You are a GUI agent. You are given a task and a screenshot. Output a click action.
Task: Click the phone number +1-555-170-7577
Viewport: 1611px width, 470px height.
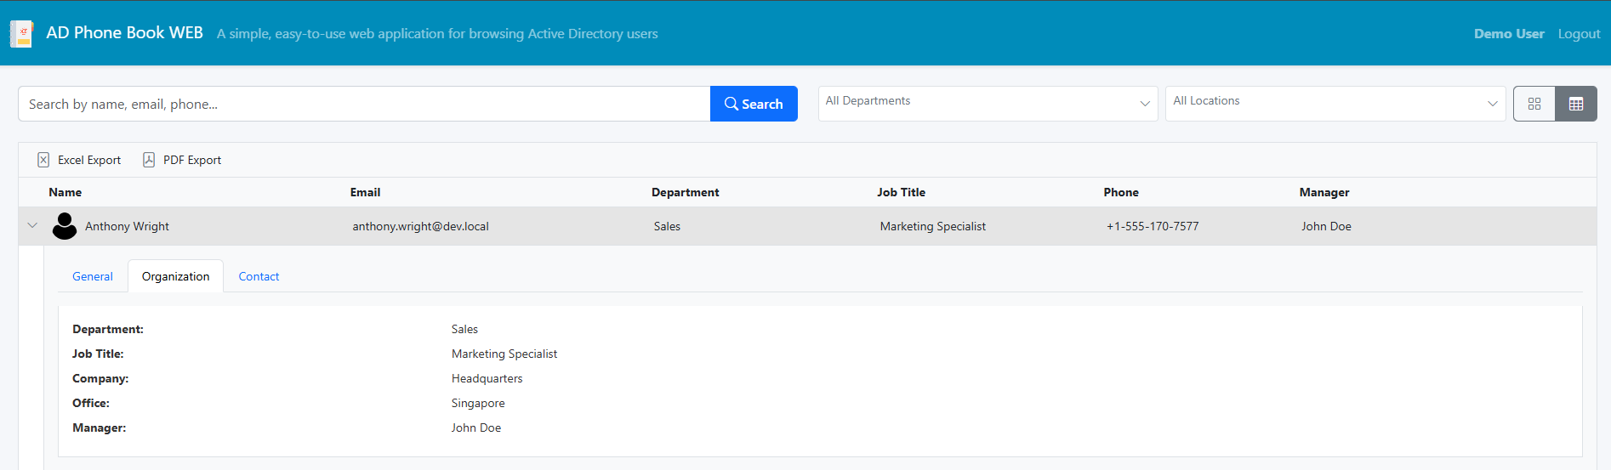coord(1153,226)
